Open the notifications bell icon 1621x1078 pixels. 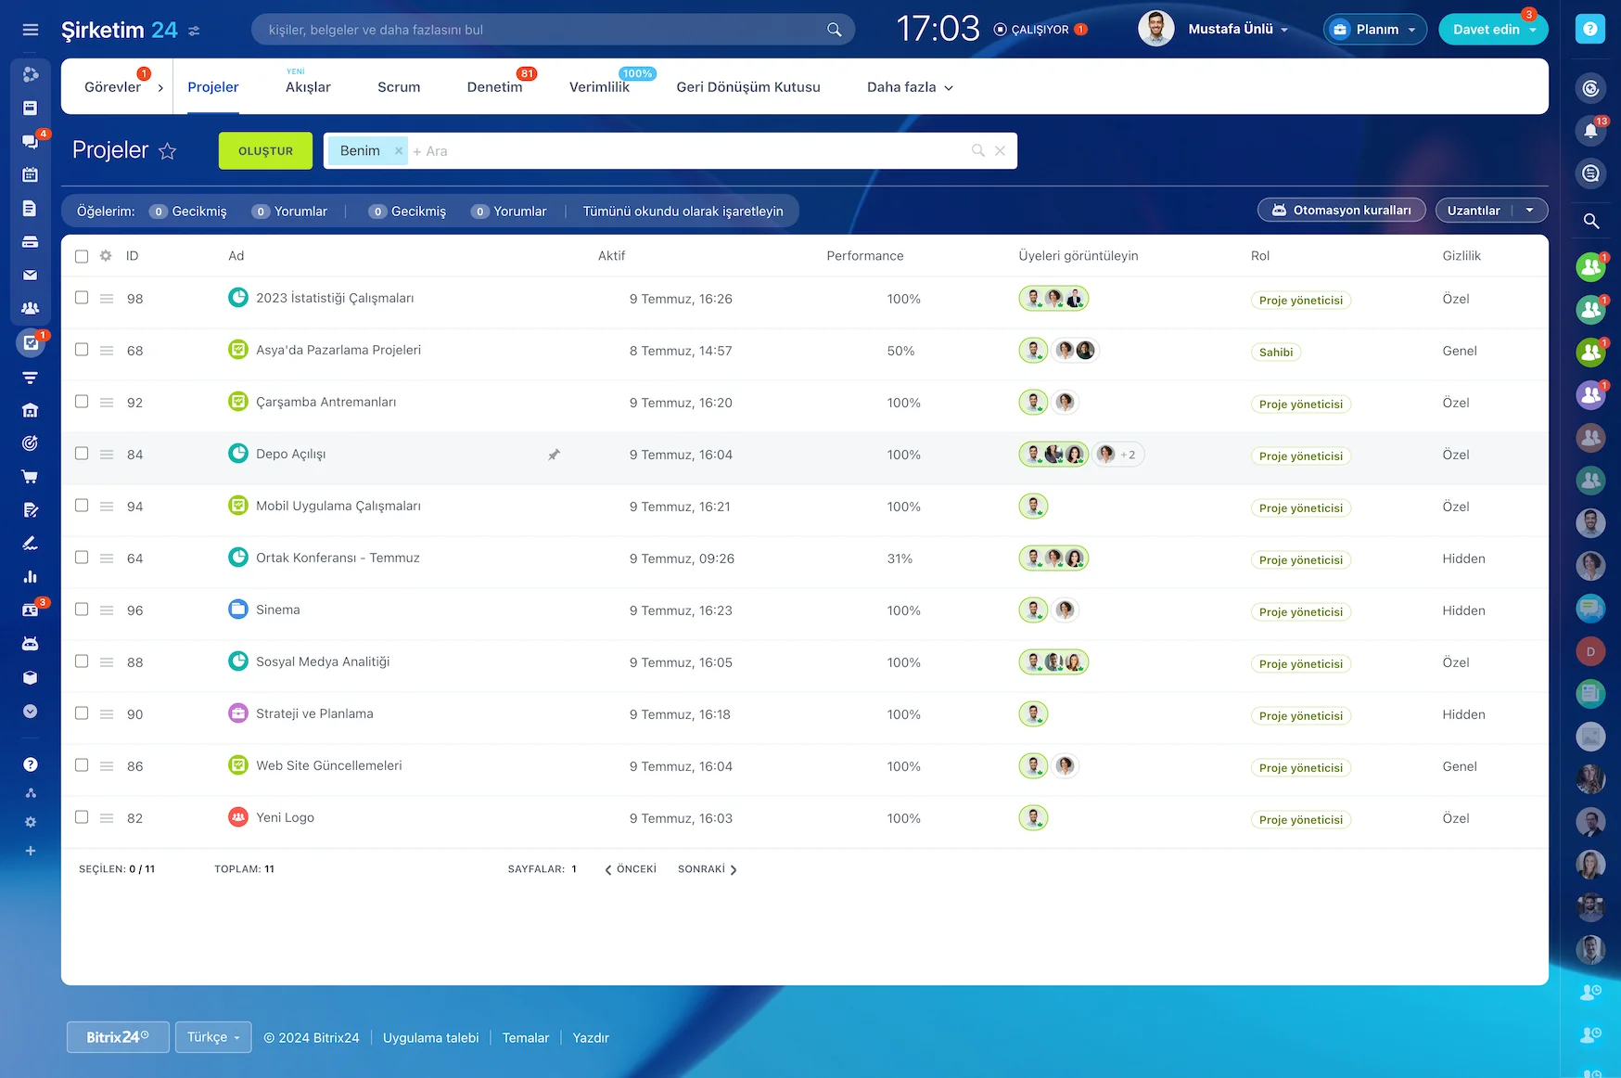[x=1590, y=131]
